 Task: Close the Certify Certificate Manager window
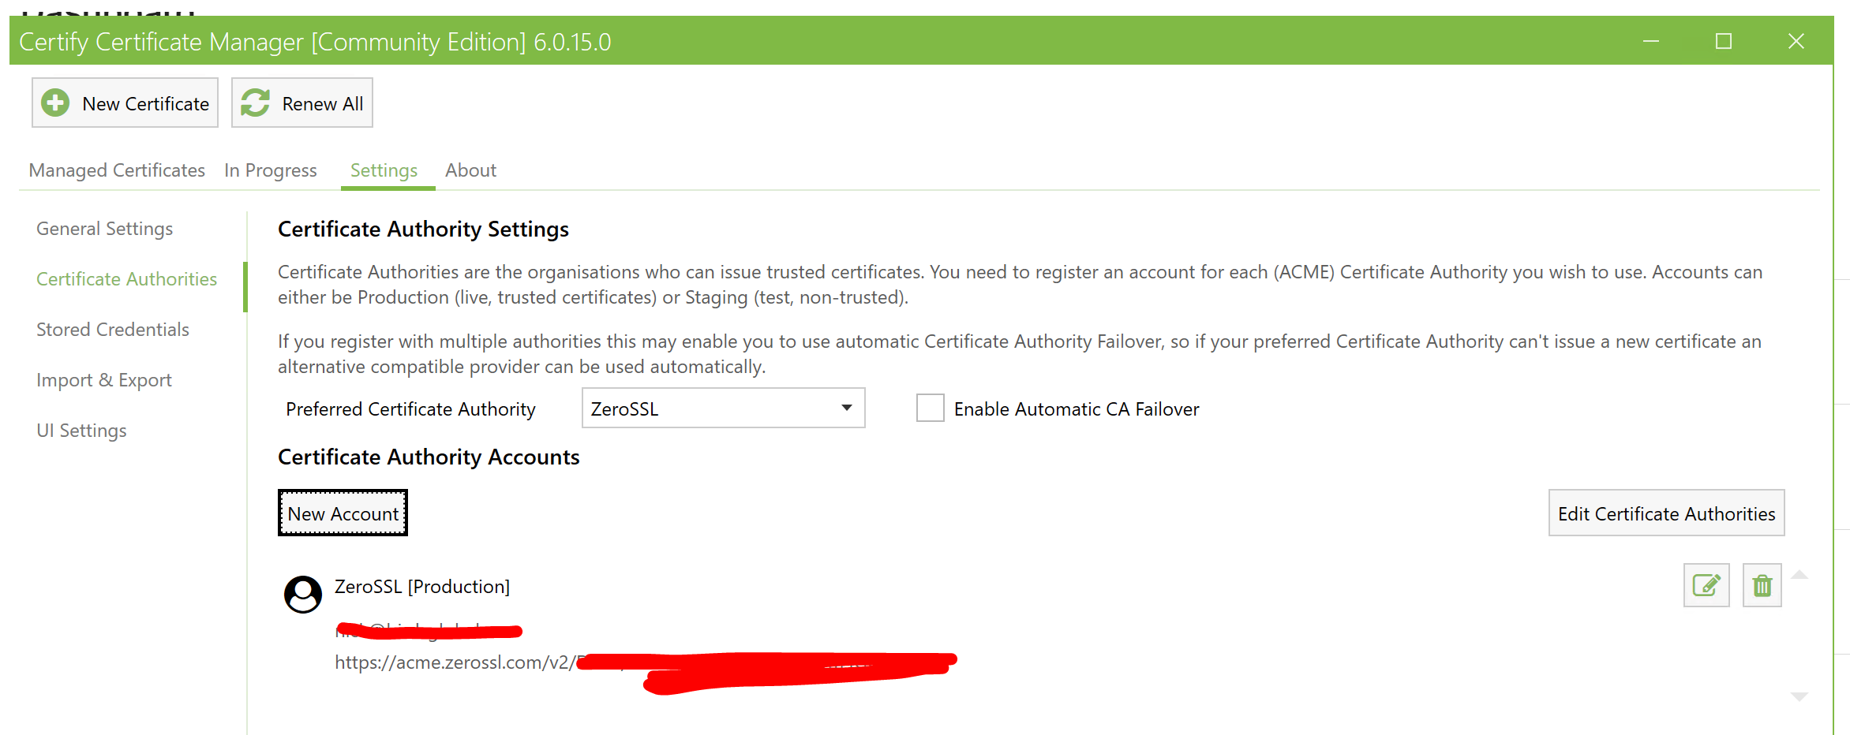click(x=1796, y=42)
